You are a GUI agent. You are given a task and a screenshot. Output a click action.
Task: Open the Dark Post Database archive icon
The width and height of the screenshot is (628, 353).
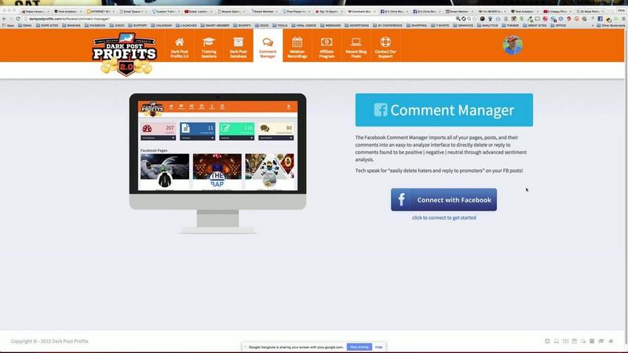click(239, 42)
